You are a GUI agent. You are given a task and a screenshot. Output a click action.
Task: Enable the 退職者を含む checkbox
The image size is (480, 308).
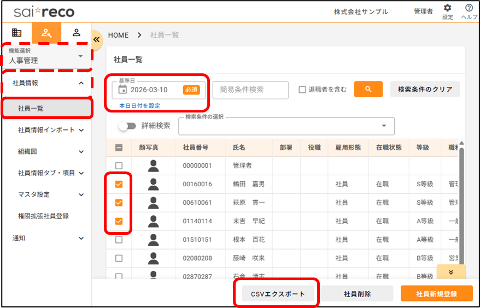click(x=302, y=90)
